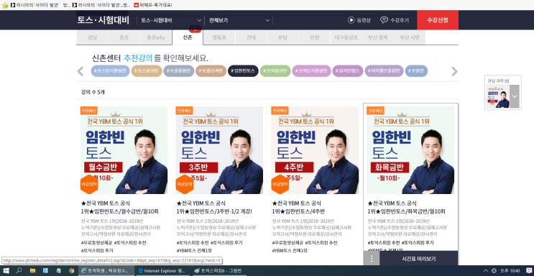Click the next arrow of recommended tags
The height and width of the screenshot is (276, 534).
click(x=454, y=71)
